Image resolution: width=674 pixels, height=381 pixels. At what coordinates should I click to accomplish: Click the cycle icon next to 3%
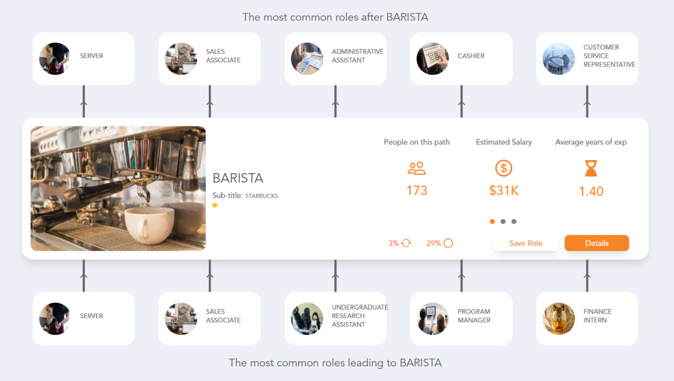(x=406, y=243)
